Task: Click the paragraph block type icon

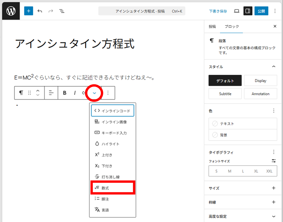Action: point(21,93)
